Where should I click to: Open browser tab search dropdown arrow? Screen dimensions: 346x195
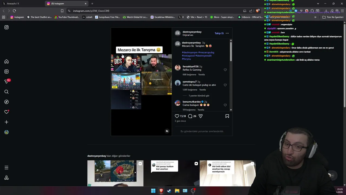[318, 4]
